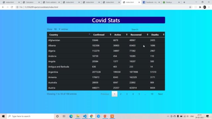Screen dimensions: 212x119
Task: Open File Explorer from the taskbar
Action: 78,116
